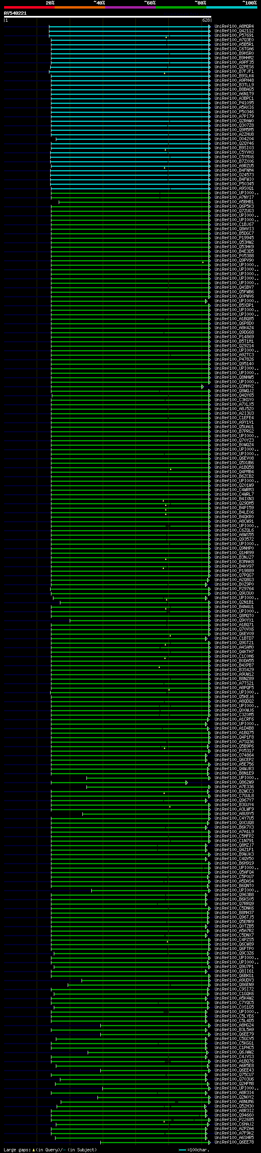Select the UniRef100_Q9PV90 label

(234, 260)
